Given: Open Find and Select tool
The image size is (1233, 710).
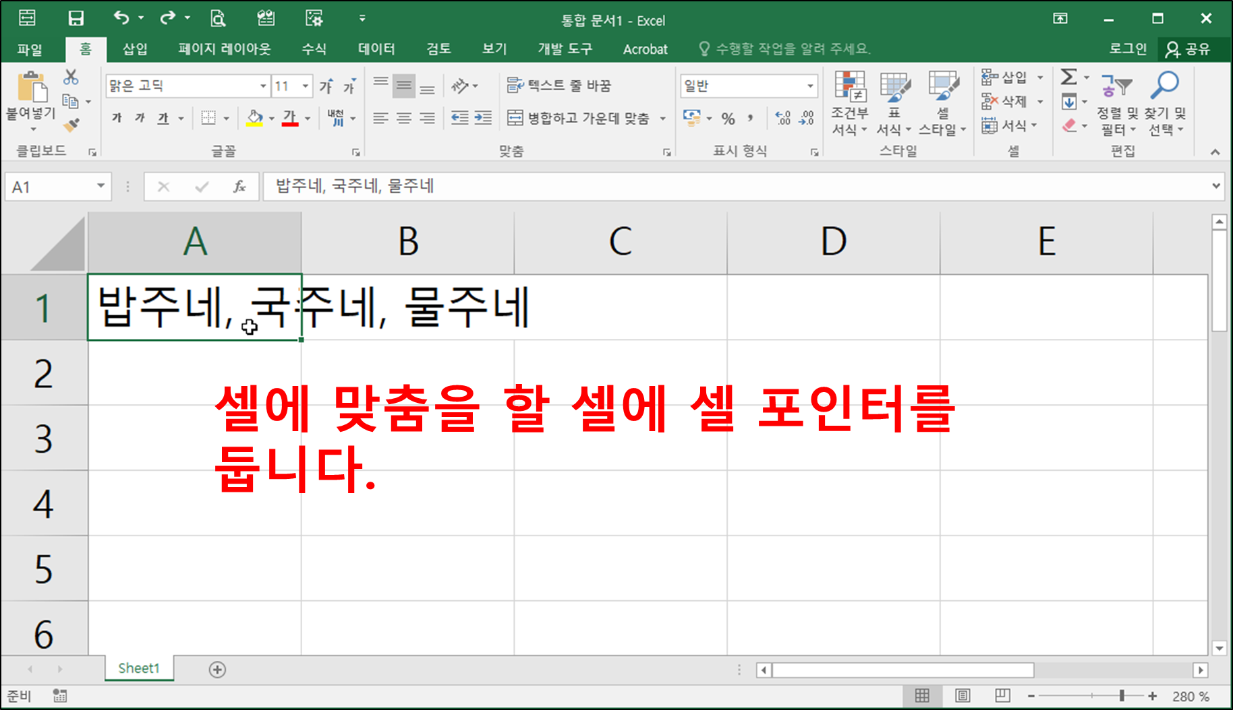Looking at the screenshot, I should click(1164, 108).
